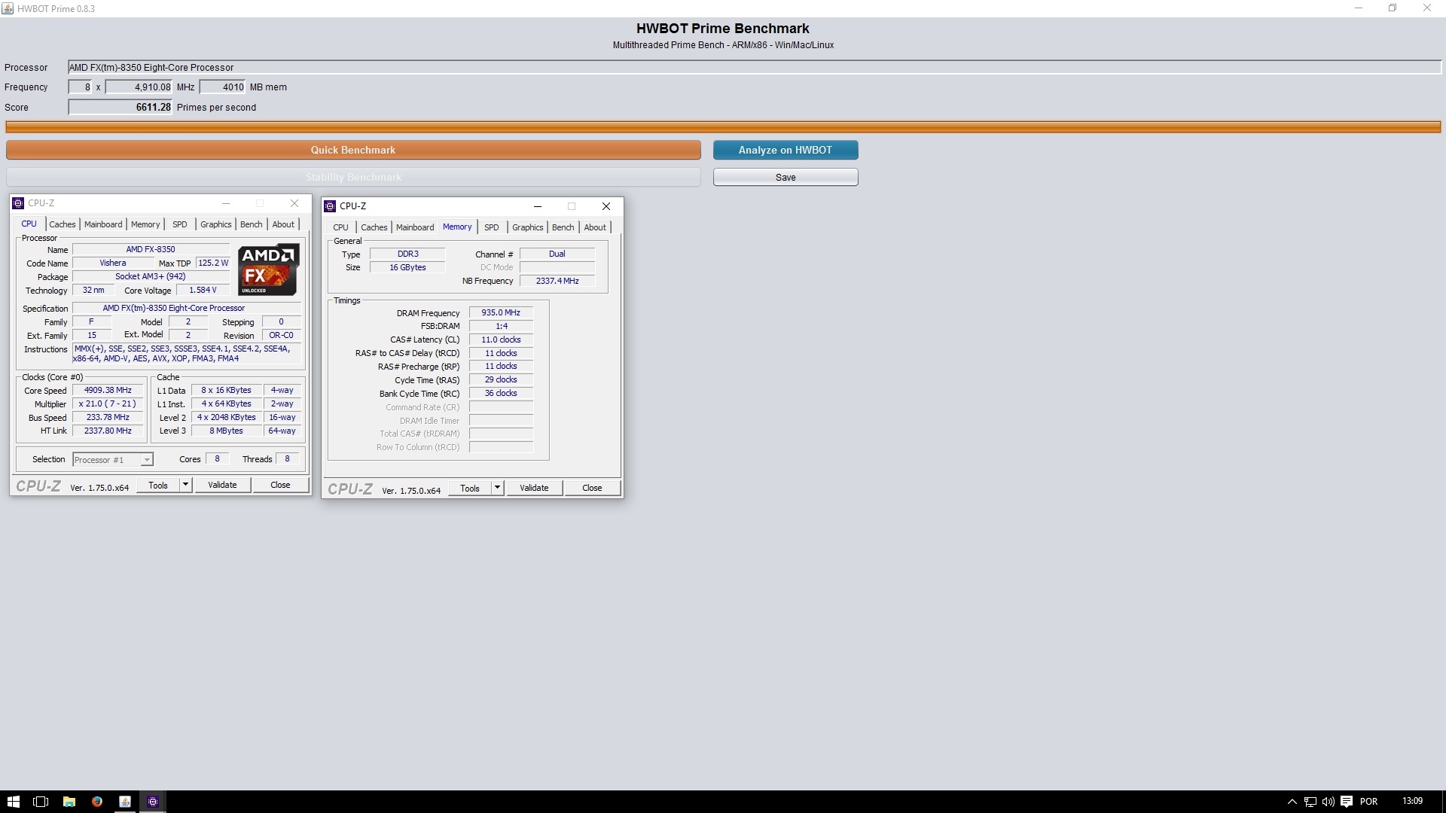This screenshot has width=1446, height=813.
Task: Click Validate in left CPU-Z window
Action: [222, 485]
